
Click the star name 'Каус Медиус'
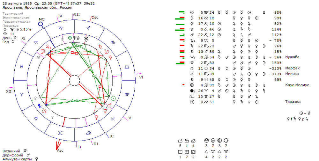pos(297,85)
